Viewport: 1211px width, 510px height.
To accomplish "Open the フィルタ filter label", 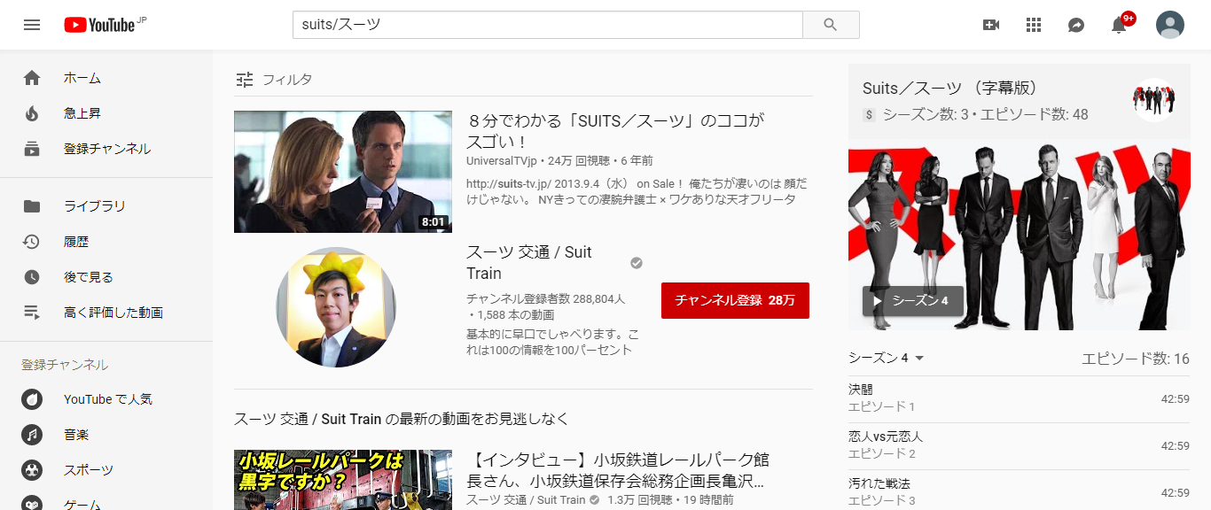I will [287, 80].
